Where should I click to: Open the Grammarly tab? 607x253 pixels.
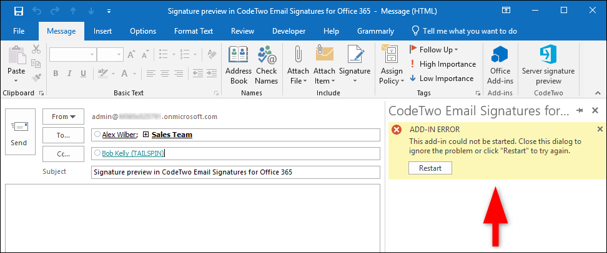[375, 31]
